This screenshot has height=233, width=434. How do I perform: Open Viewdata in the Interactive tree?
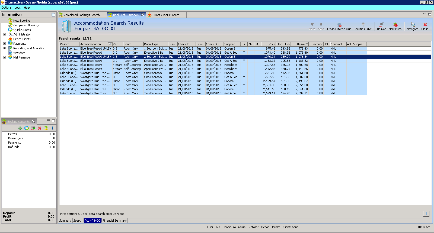click(x=19, y=53)
